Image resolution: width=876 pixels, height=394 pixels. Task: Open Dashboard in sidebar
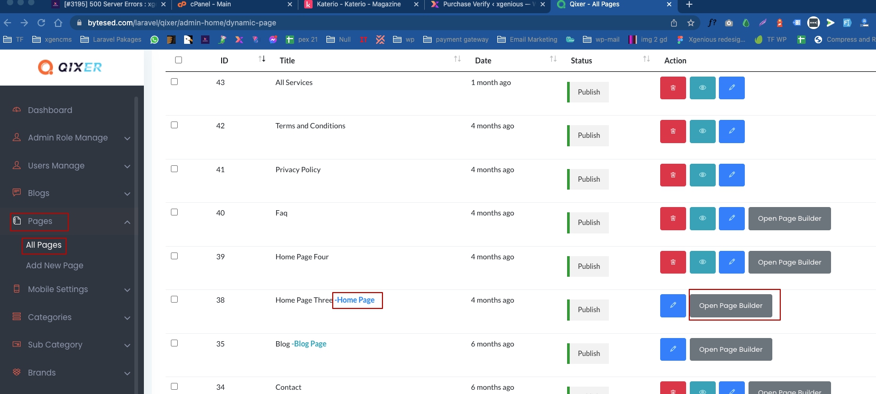50,110
